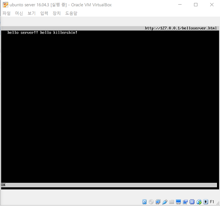Maximize the VirtualBox window
This screenshot has width=220, height=206.
pyautogui.click(x=196, y=5)
